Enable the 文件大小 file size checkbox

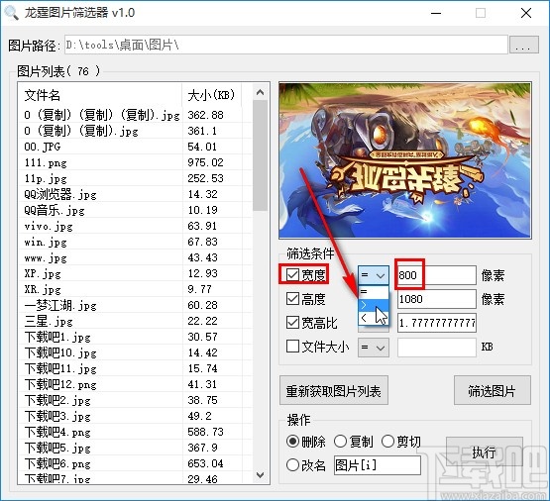[x=292, y=347]
